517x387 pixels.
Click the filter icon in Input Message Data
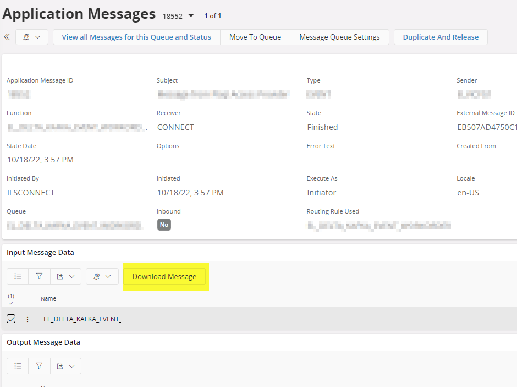pos(39,276)
